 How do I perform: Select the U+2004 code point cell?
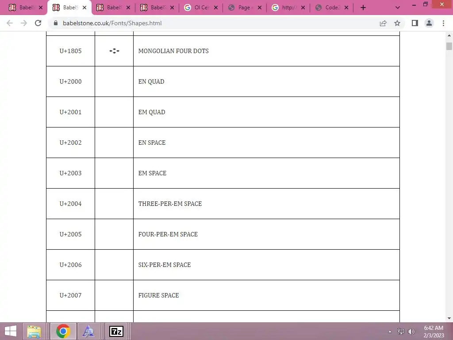point(70,204)
